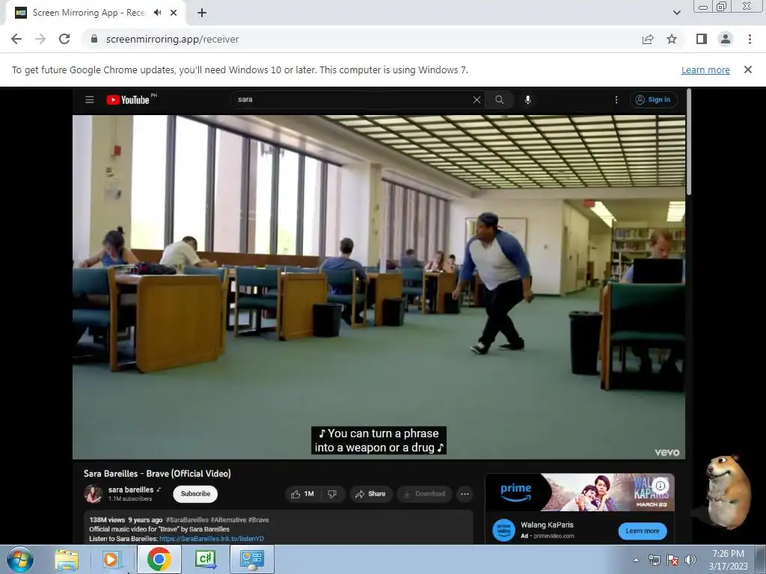Clear the YouTube search text

[477, 99]
